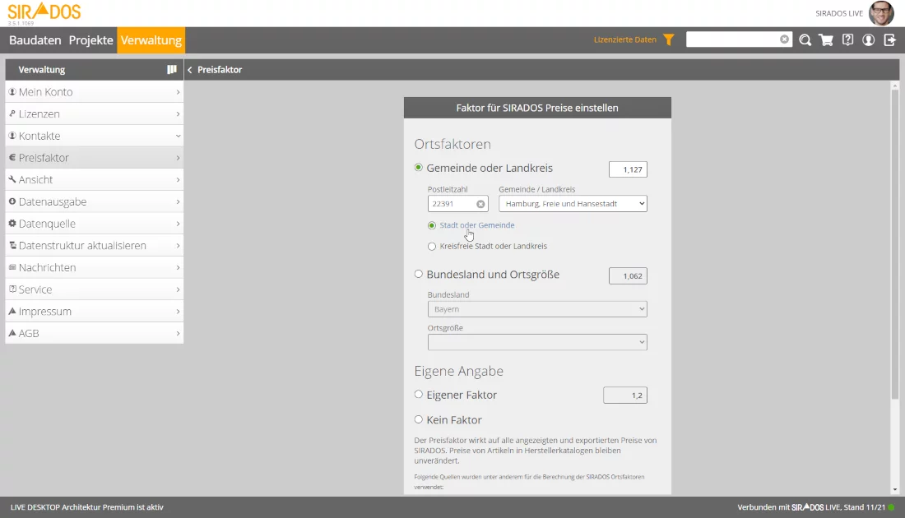Switch to the Projekte tab
This screenshot has width=905, height=518.
tap(90, 39)
